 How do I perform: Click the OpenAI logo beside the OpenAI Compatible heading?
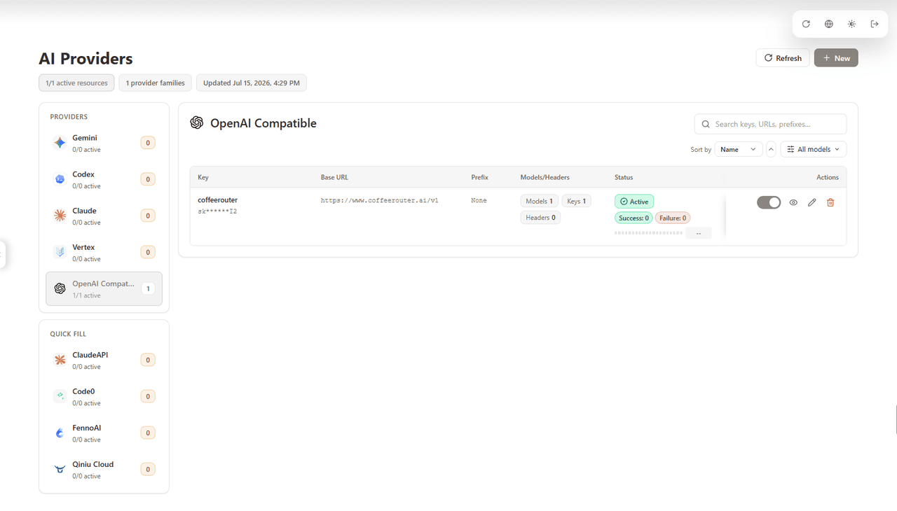point(197,122)
